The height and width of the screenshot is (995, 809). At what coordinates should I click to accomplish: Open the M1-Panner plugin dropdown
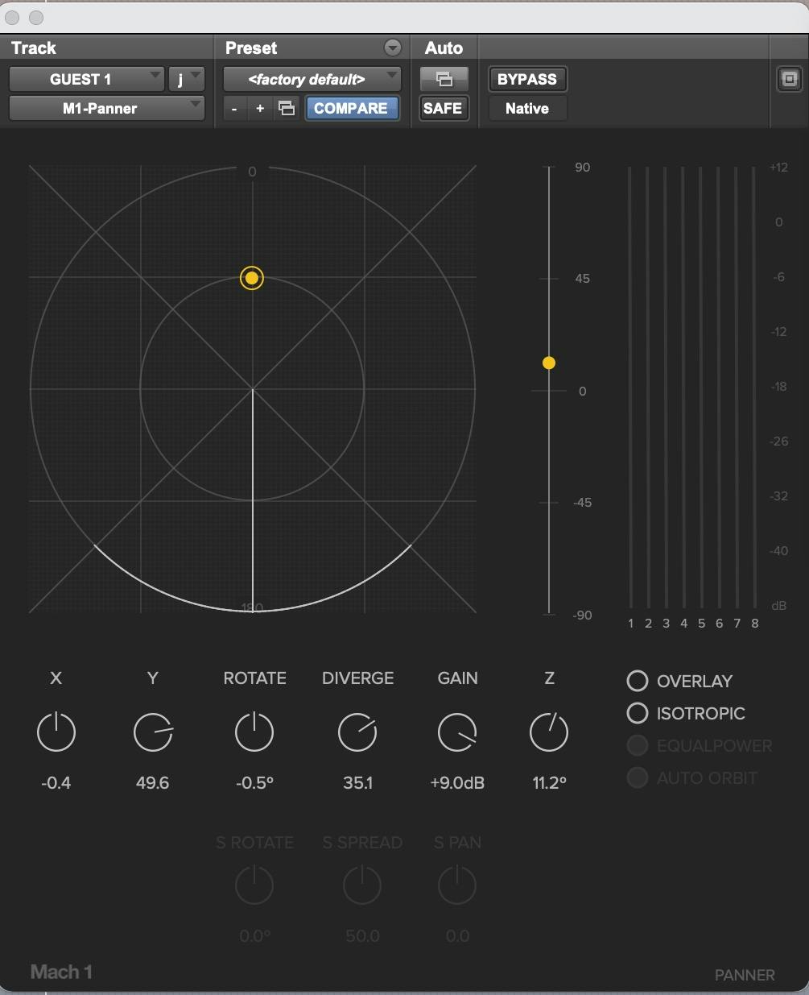point(106,107)
